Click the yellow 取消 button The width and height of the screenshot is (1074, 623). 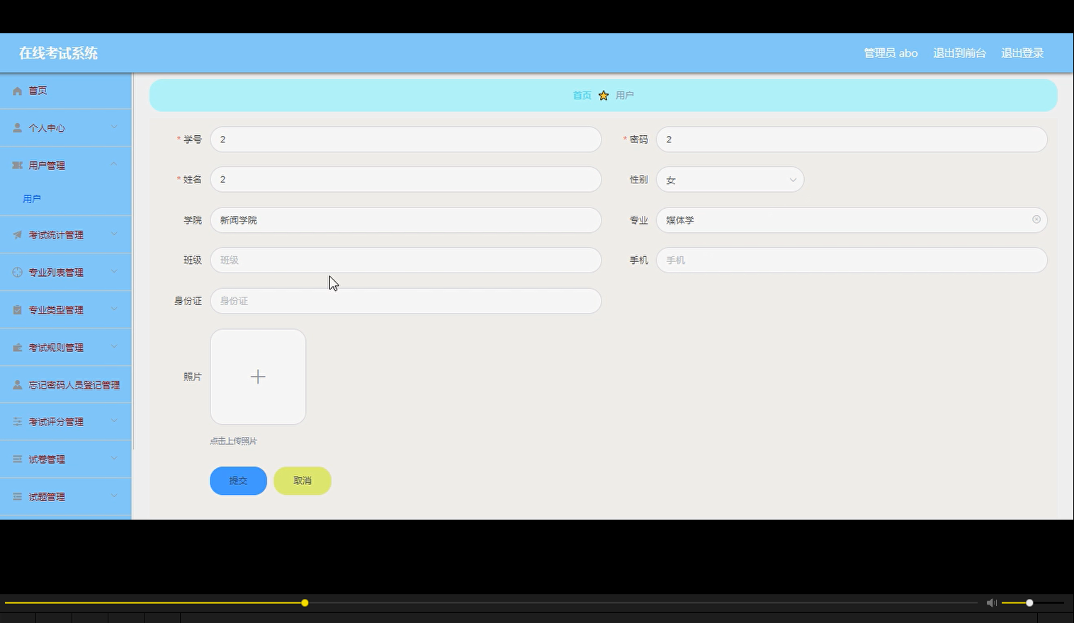point(303,481)
